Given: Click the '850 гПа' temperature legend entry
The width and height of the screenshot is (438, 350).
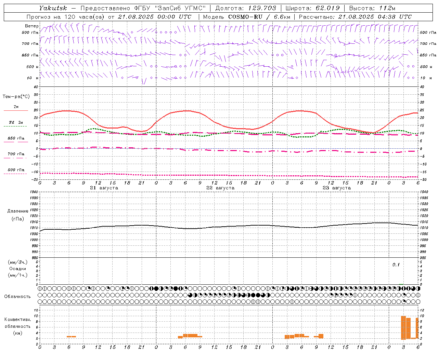Looking at the screenshot, I should (x=16, y=138).
